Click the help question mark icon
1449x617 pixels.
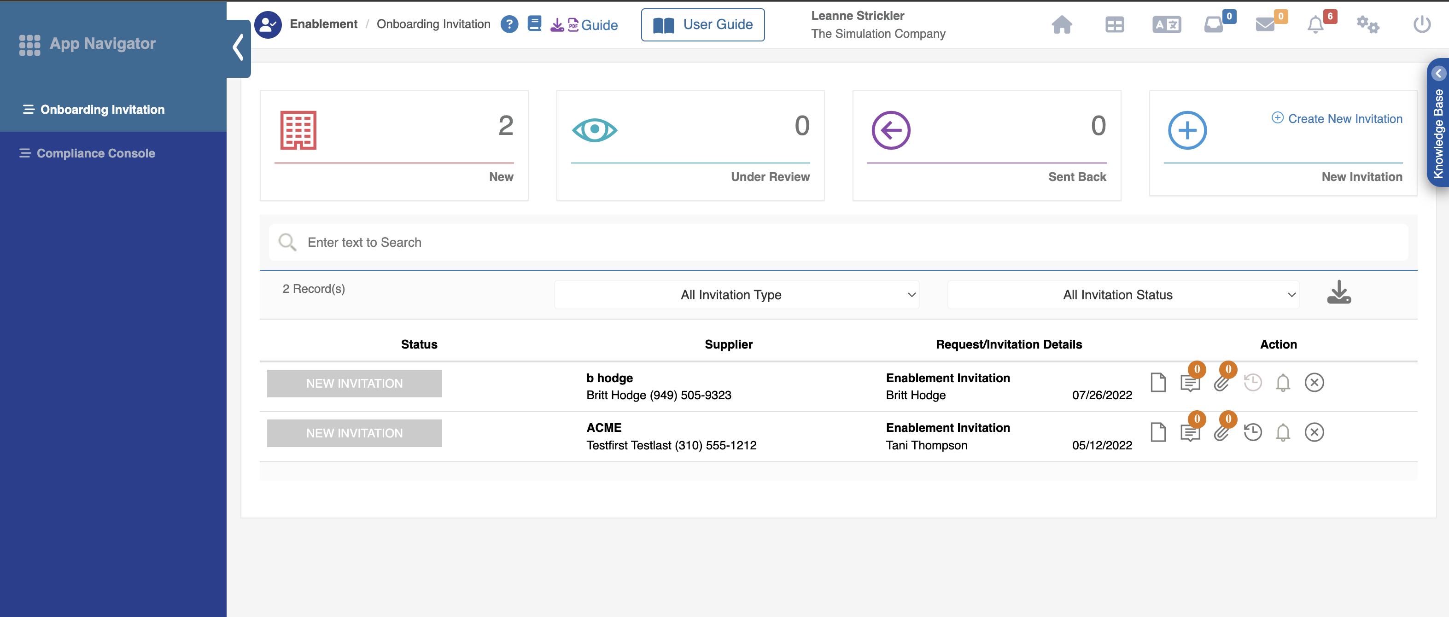tap(509, 24)
